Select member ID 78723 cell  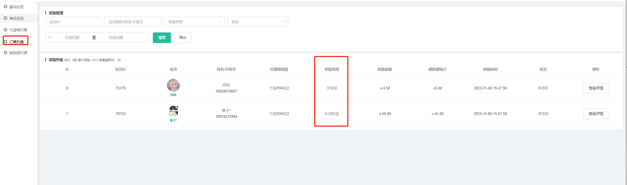[x=120, y=114]
